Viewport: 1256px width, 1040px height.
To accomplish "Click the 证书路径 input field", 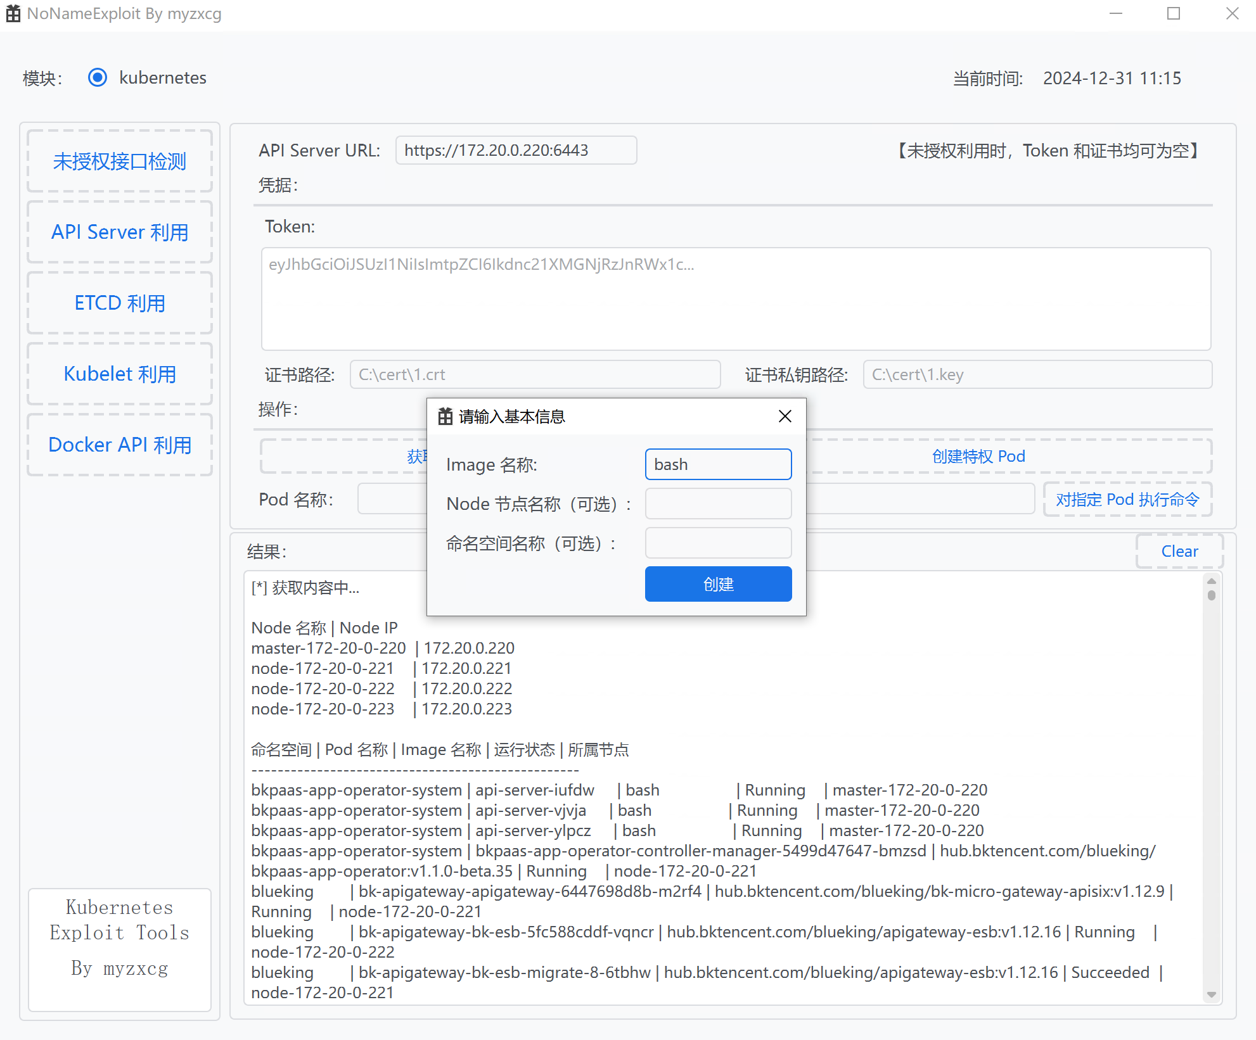I will [x=535, y=374].
